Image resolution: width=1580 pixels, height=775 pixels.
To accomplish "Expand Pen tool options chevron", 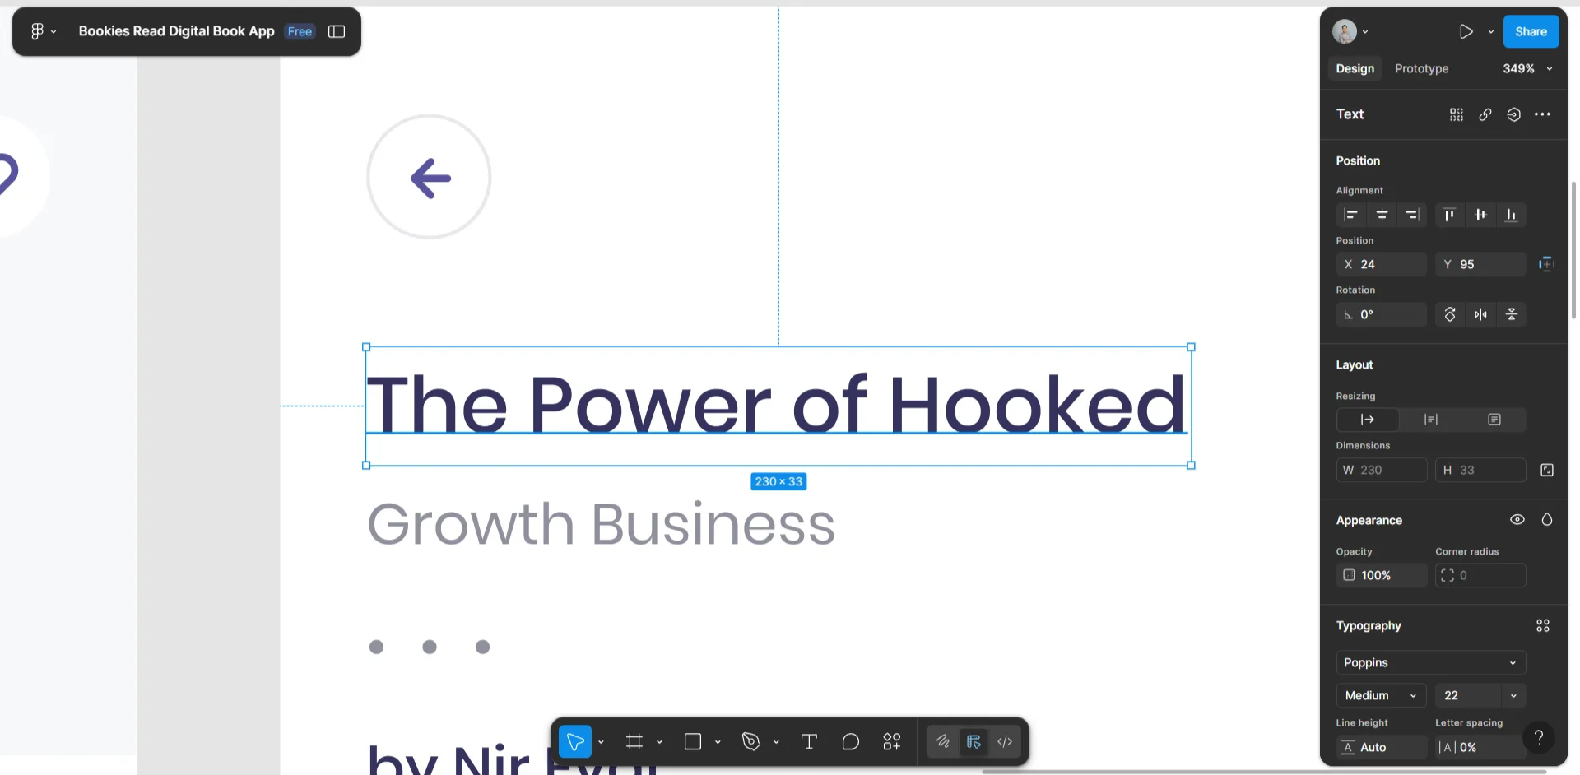I will (x=776, y=742).
